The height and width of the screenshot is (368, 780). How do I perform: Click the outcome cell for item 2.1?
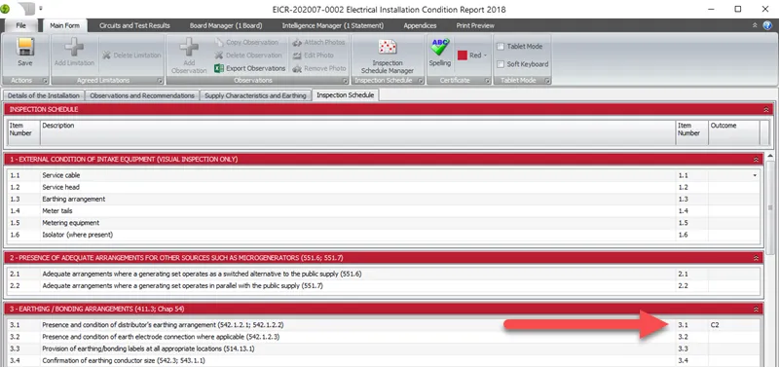733,274
